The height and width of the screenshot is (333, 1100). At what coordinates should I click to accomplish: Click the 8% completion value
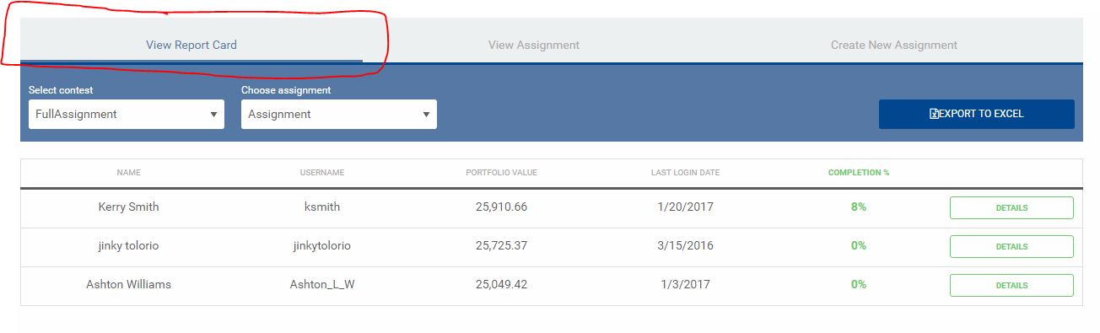pyautogui.click(x=859, y=207)
